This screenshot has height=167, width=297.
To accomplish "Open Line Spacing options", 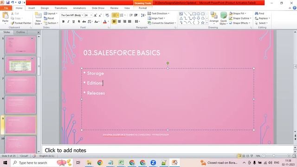I will pos(143,15).
